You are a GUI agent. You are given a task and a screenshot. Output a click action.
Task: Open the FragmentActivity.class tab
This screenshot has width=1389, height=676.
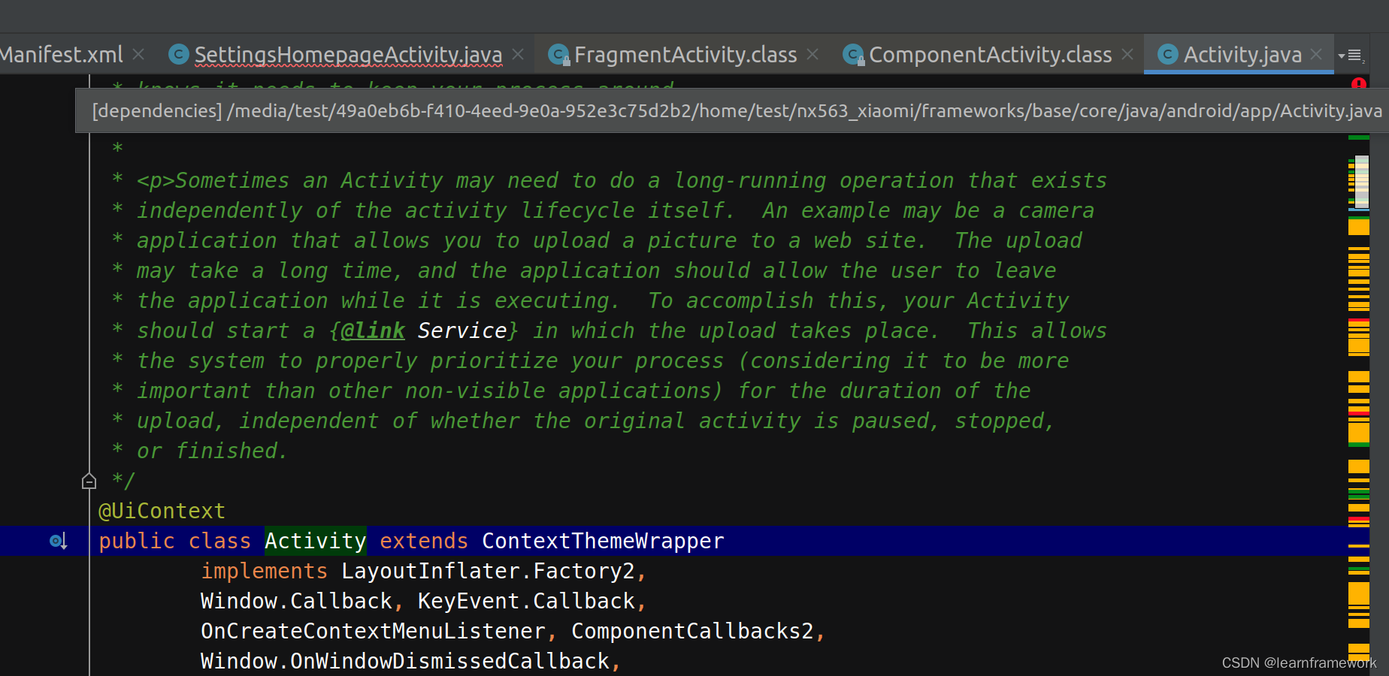pos(685,55)
